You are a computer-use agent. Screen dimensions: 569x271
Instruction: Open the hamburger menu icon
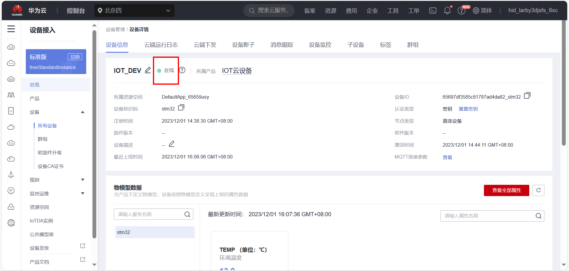click(x=11, y=29)
